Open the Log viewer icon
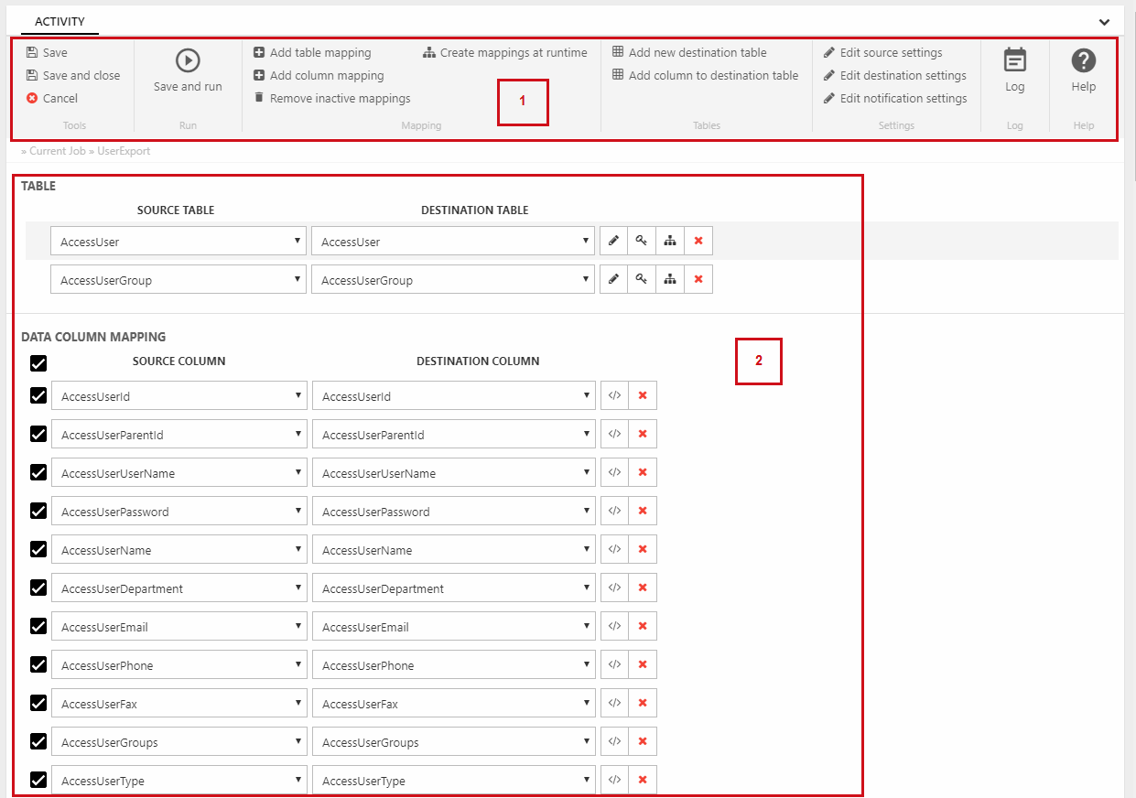This screenshot has width=1136, height=798. coord(1014,60)
